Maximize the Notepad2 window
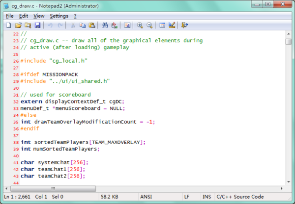The image size is (295, 204). (x=268, y=4)
